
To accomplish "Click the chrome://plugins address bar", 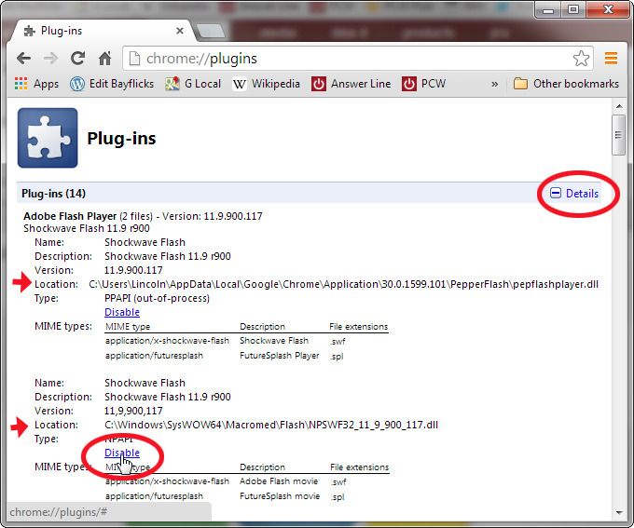I will 356,59.
